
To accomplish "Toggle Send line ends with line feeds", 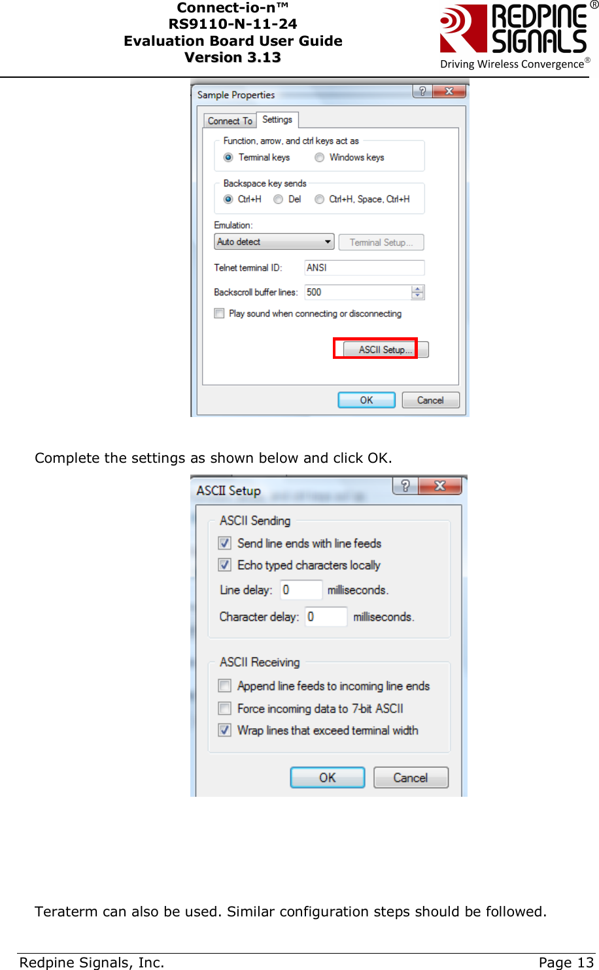I will [x=225, y=543].
